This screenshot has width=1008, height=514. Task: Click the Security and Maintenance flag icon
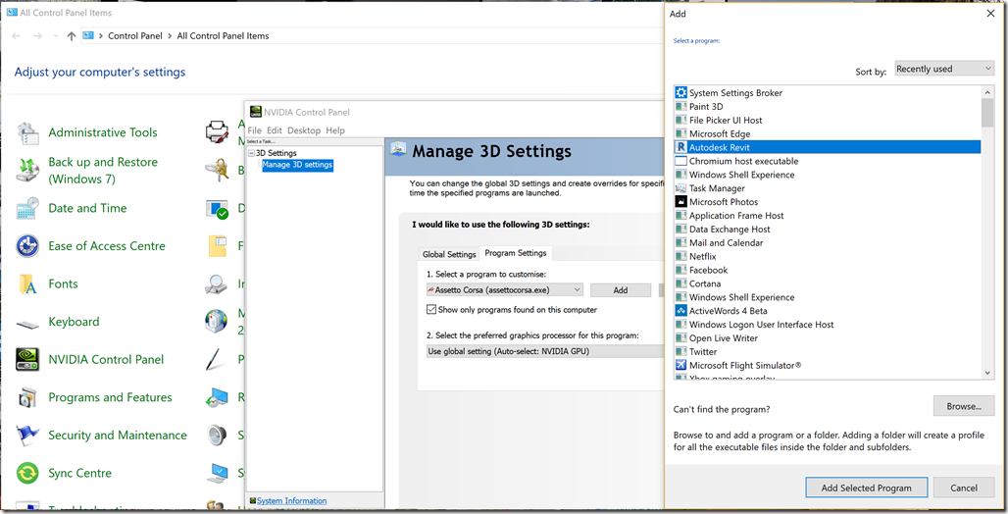[x=27, y=436]
